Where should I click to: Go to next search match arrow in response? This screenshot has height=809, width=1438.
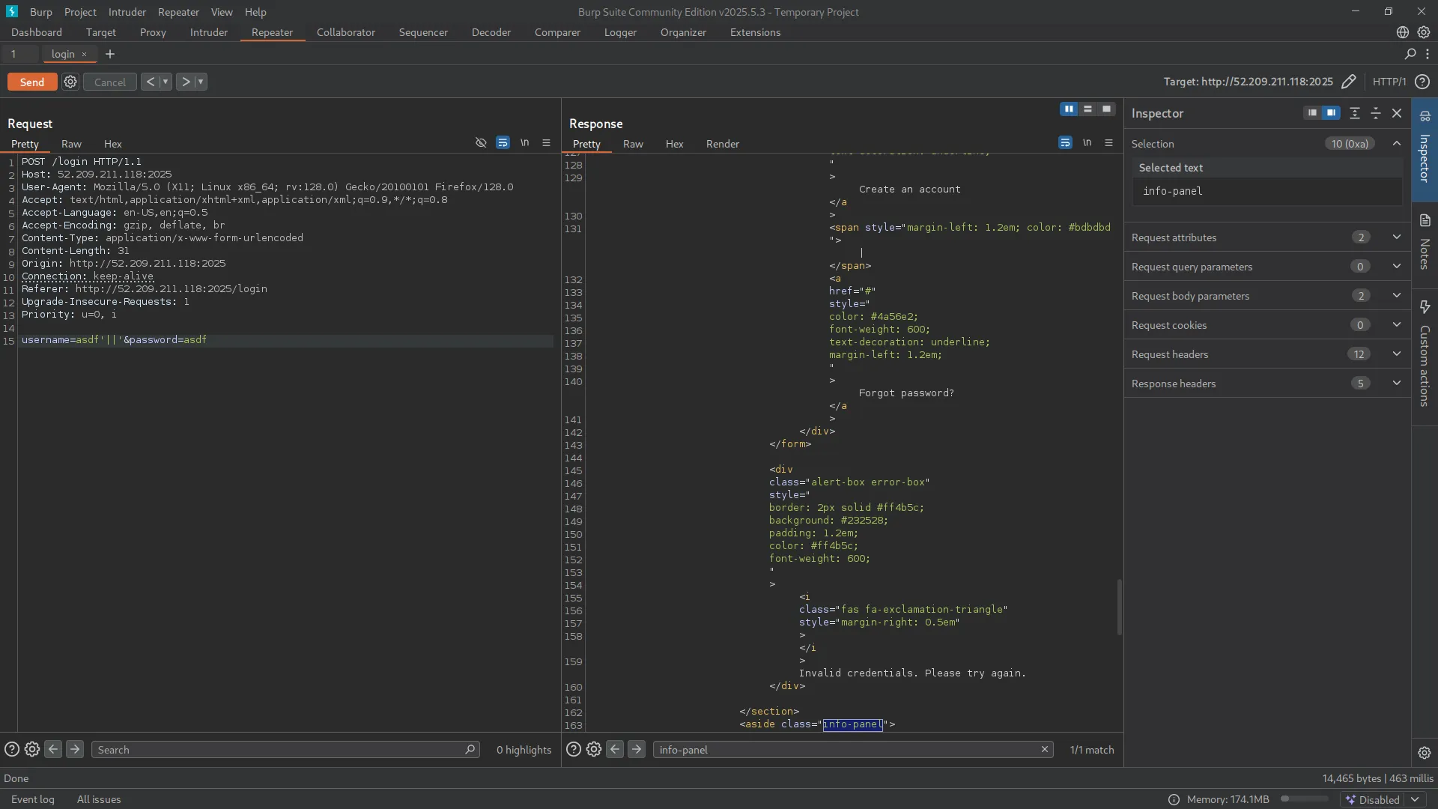637,750
